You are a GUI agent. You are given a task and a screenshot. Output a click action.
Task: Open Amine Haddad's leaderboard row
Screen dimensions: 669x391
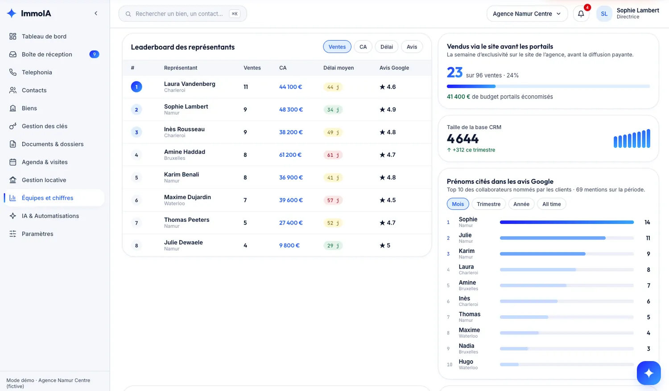click(x=277, y=155)
